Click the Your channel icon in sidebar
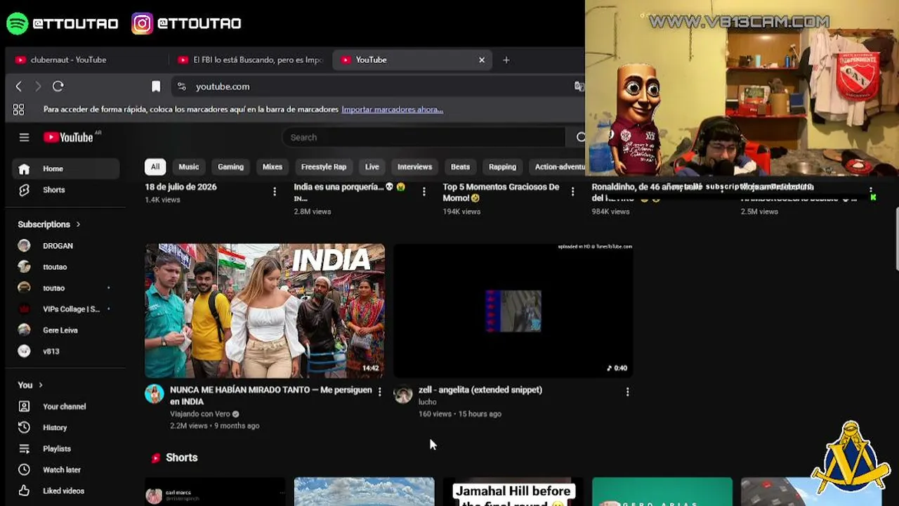The image size is (899, 506). click(25, 407)
